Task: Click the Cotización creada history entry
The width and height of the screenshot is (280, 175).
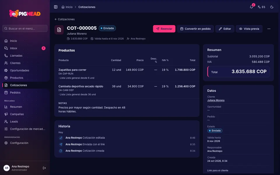Action: 127,151
